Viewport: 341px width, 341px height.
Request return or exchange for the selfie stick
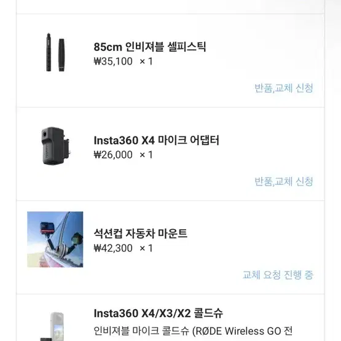click(284, 88)
